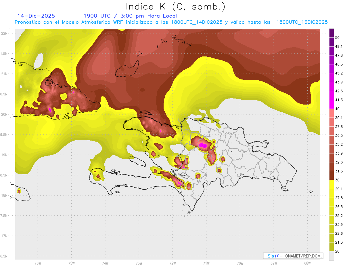Viewport: 345px width, 267px height.
Task: Select the dark brown legend band between 30 and 31.3
Action: pos(331,176)
